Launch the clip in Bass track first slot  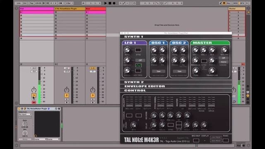tap(87, 12)
